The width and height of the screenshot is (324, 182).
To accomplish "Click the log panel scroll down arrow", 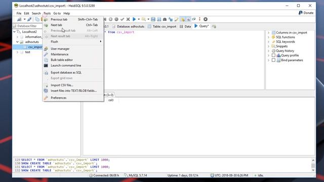I will point(313,170).
